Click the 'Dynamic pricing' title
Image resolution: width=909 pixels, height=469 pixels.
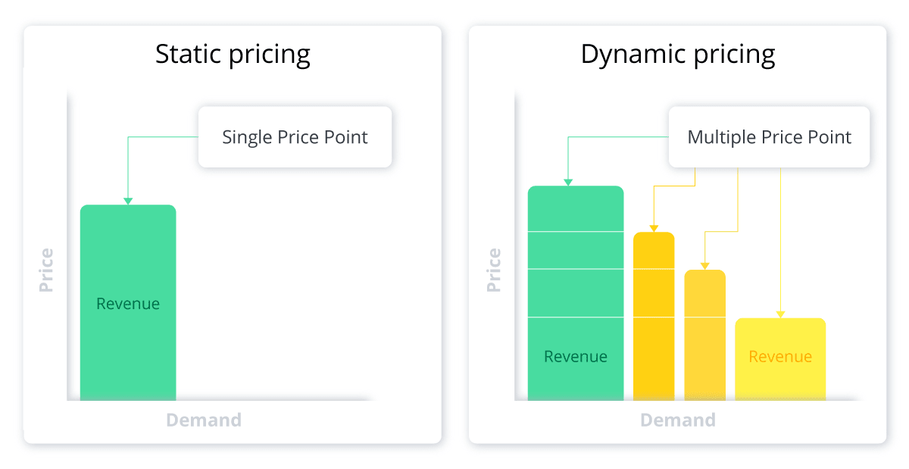tap(678, 55)
